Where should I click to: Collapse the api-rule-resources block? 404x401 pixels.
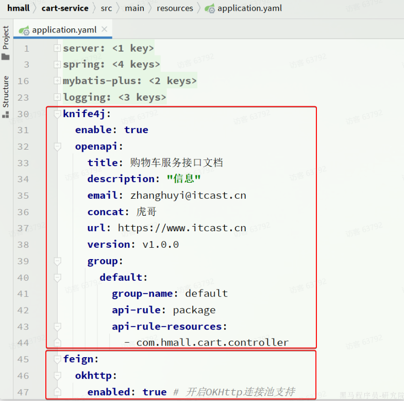[57, 327]
